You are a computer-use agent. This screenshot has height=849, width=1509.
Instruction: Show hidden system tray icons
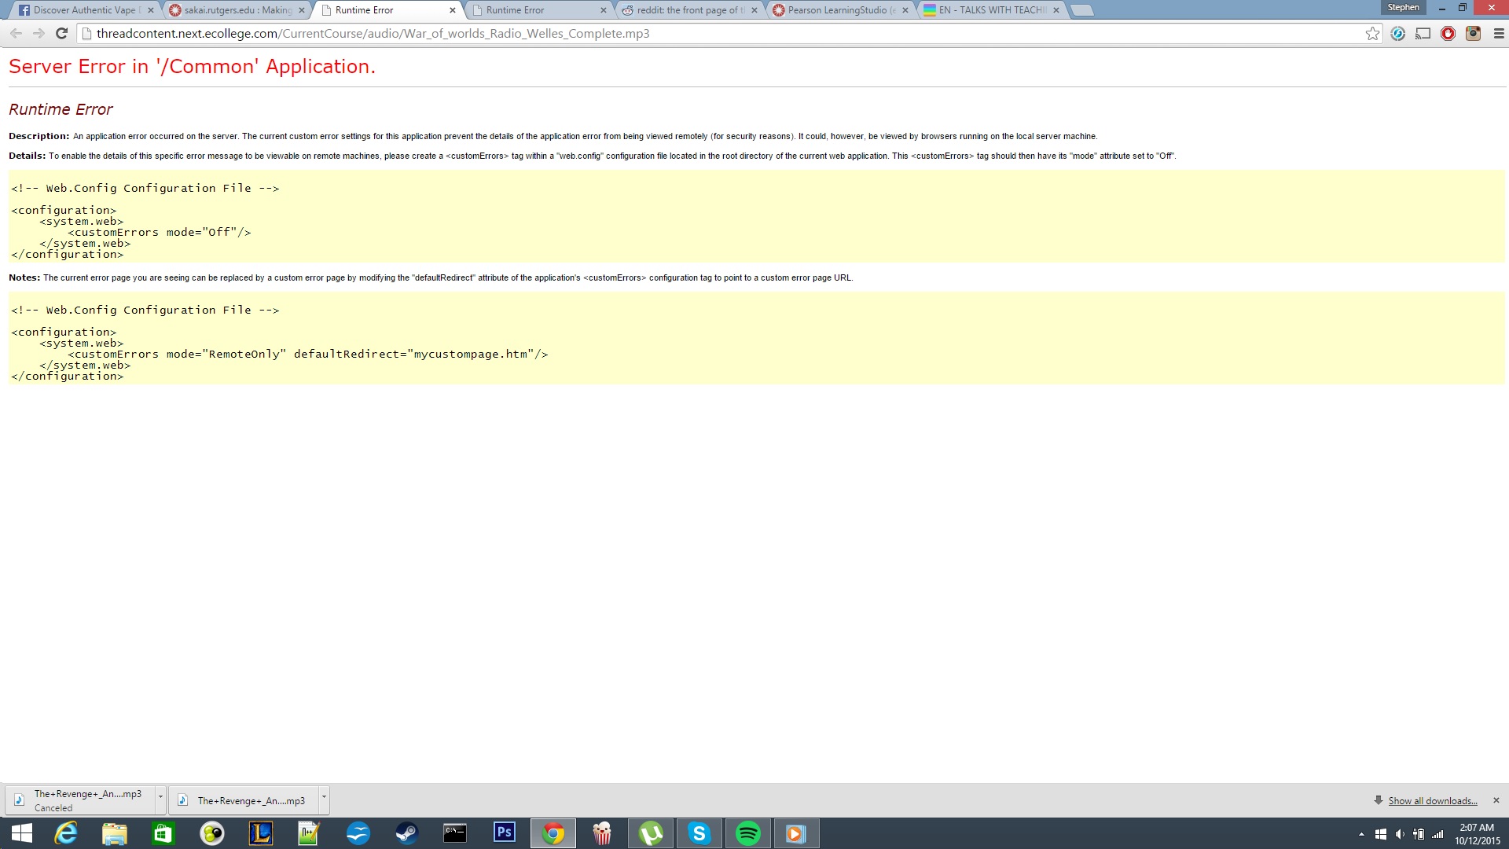1361,834
